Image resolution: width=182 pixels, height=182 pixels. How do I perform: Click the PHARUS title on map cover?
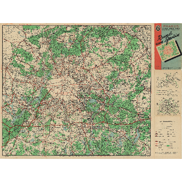pos(171,26)
